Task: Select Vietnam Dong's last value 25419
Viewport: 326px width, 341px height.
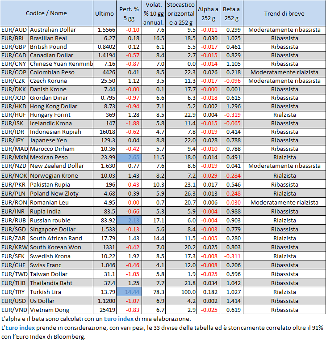Action: (x=104, y=310)
